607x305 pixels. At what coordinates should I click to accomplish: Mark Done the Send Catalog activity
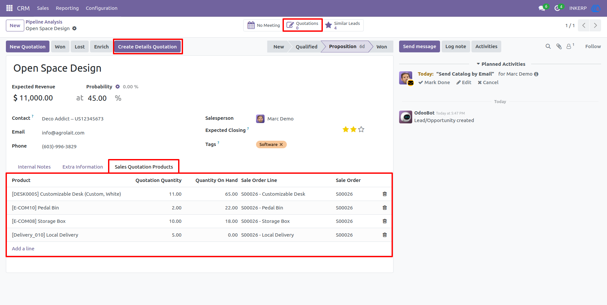point(434,82)
